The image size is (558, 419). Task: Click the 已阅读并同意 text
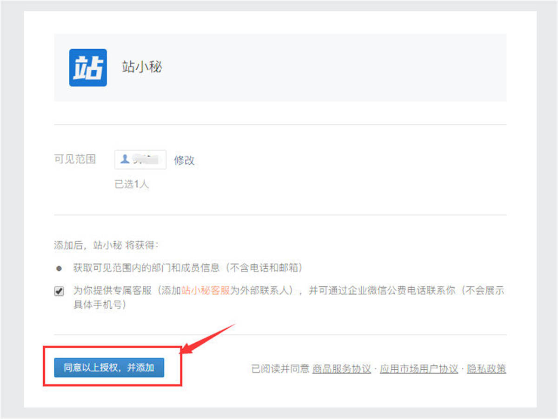click(x=280, y=369)
